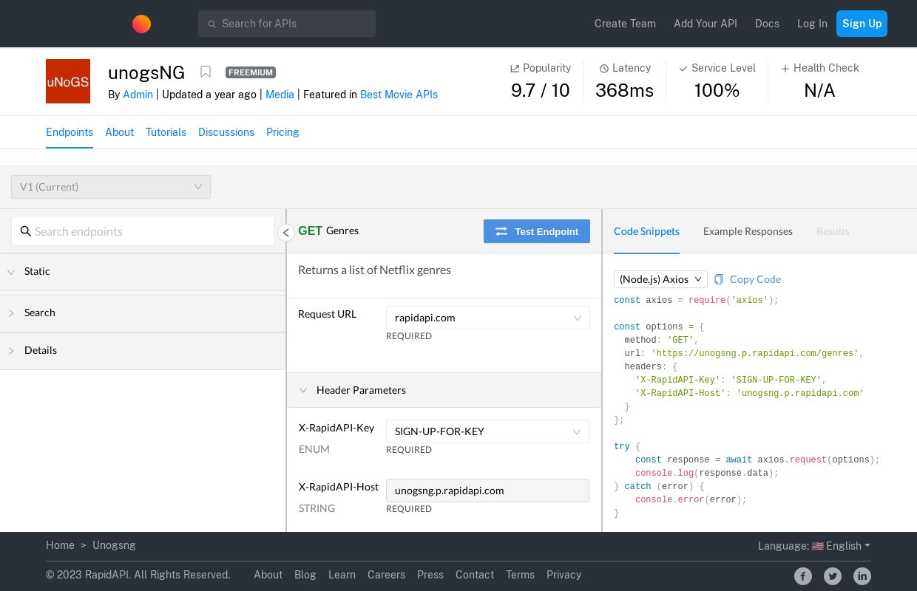Click the 9.7 / 10 popularity value
This screenshot has width=917, height=591.
541,91
